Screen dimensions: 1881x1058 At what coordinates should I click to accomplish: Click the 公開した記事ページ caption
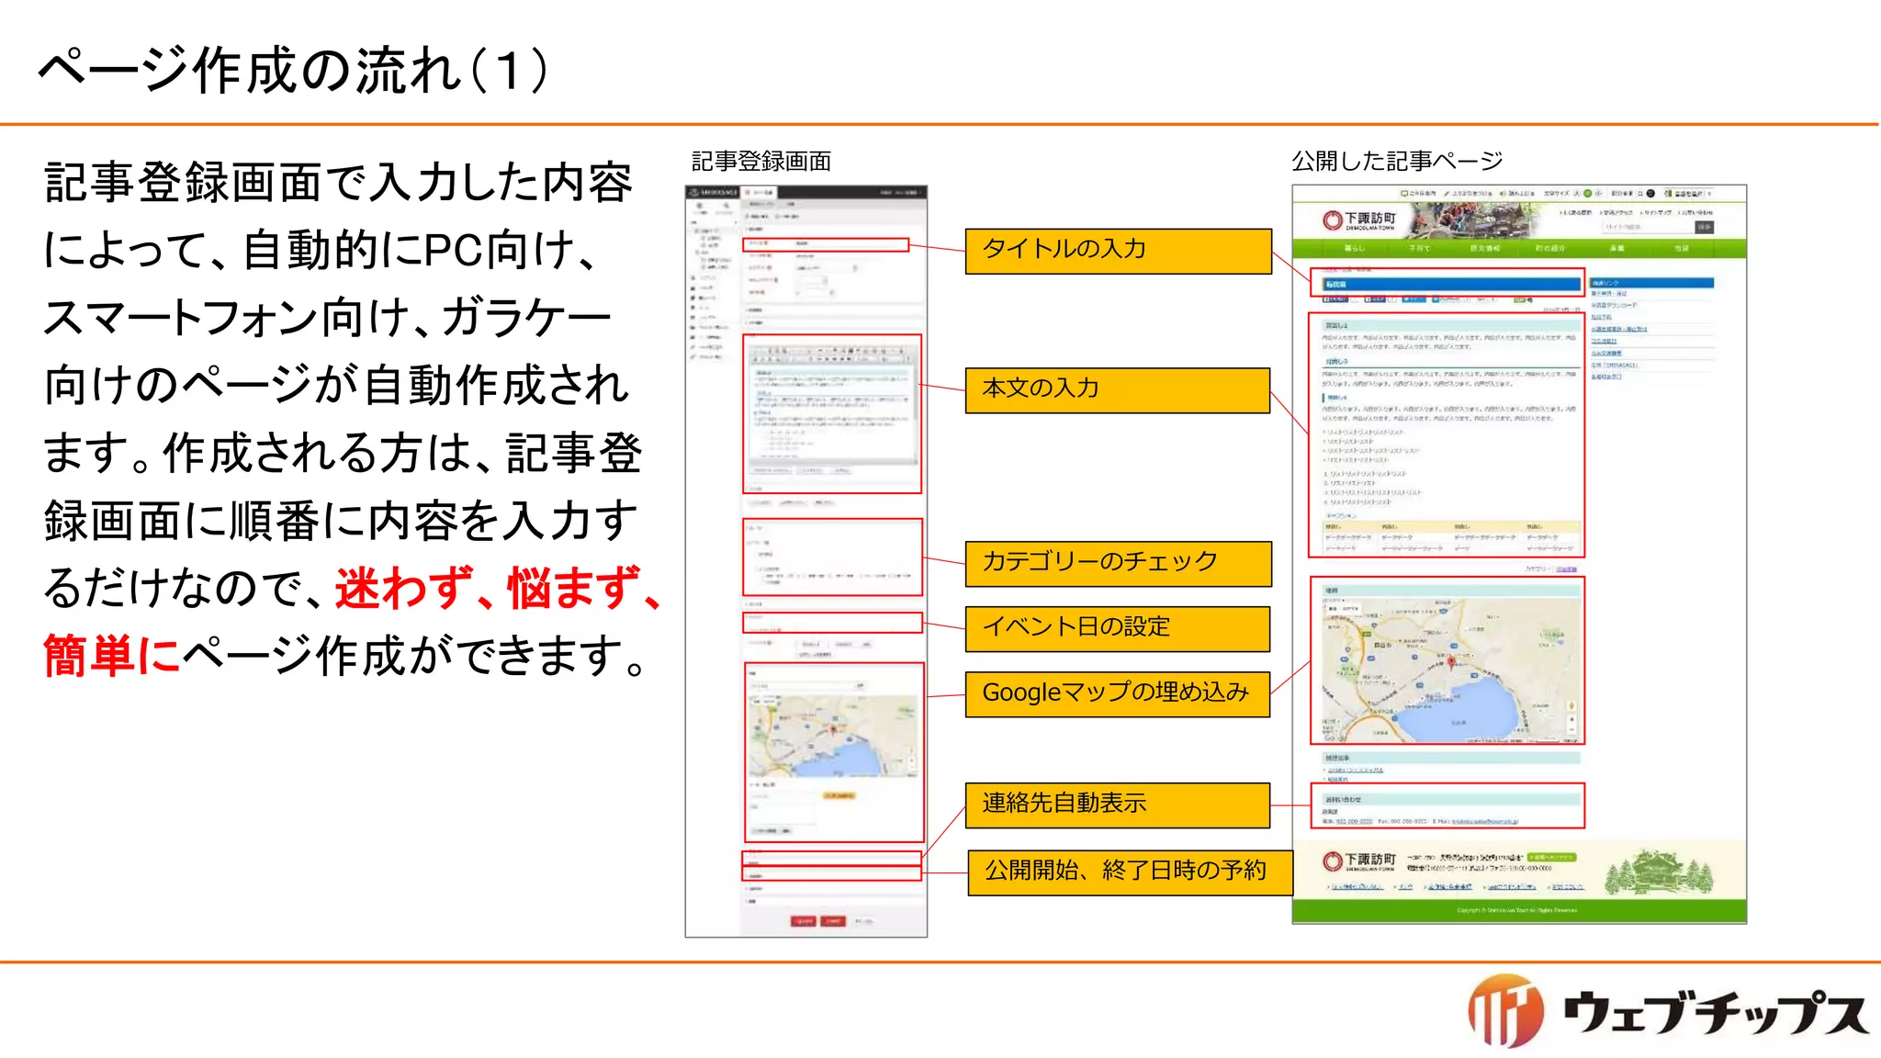1397,161
